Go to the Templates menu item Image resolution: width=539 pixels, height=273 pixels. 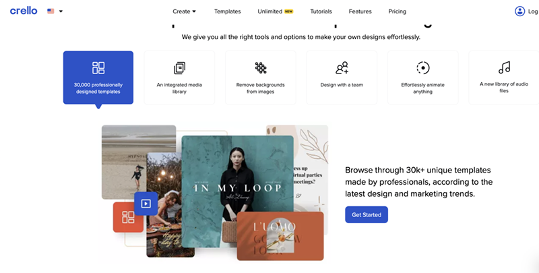(227, 11)
